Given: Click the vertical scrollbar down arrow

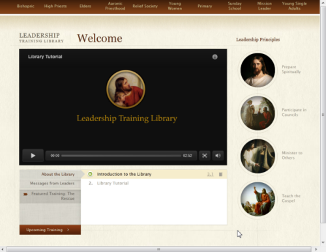Looking at the screenshot, I should coord(323,242).
